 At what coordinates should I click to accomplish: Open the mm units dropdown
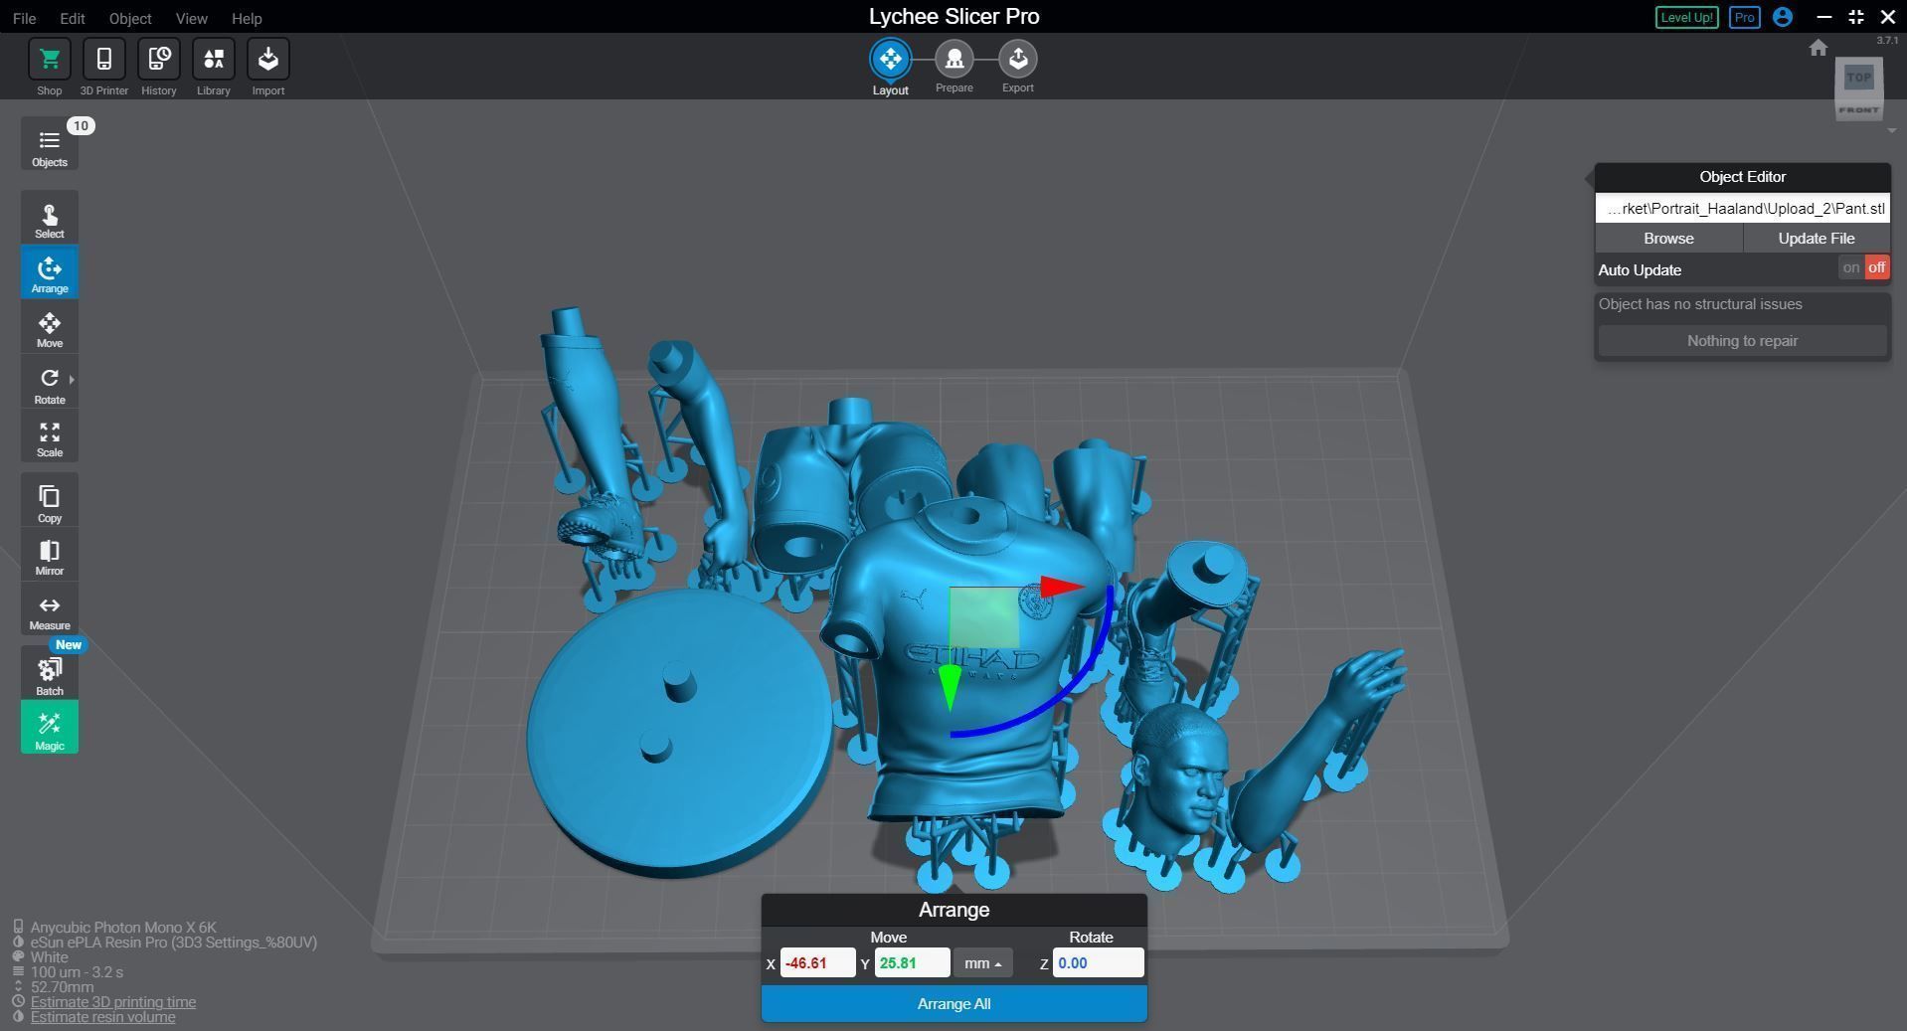(982, 963)
